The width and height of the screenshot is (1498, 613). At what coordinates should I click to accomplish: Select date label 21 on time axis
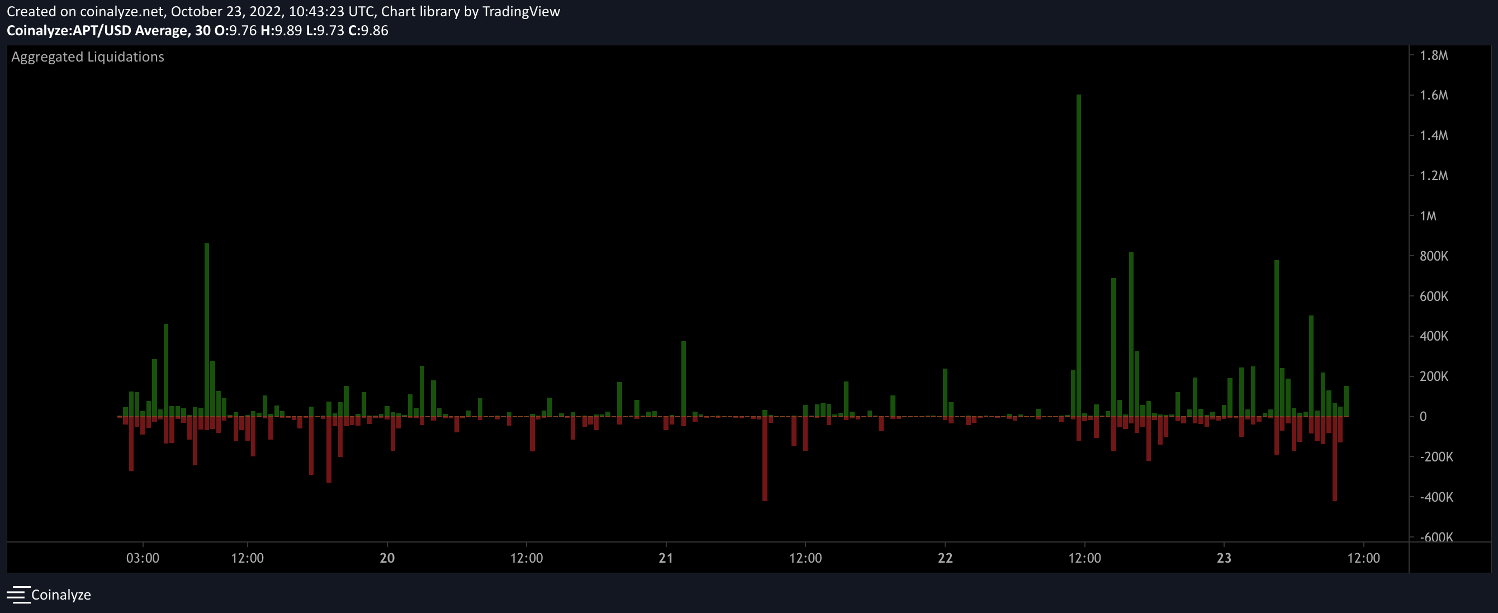coord(666,558)
